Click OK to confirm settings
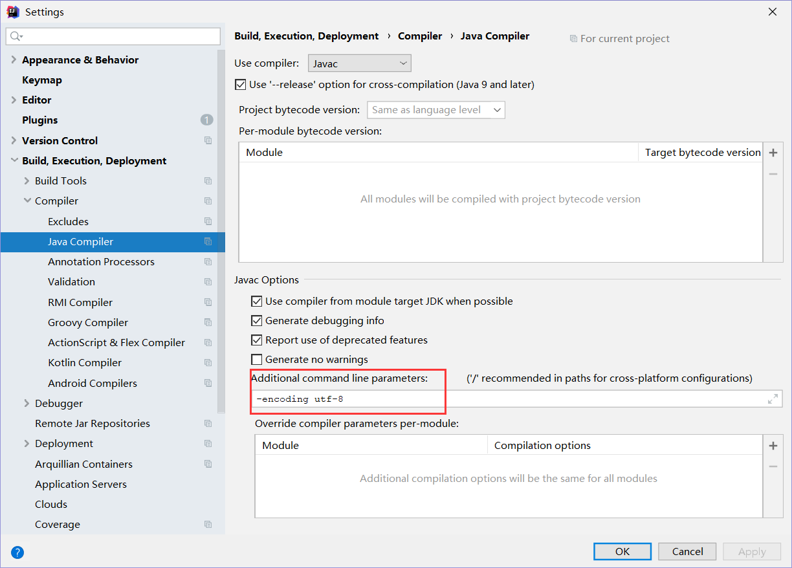 (622, 551)
